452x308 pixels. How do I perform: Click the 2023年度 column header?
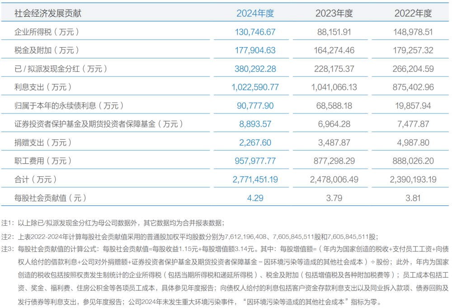click(334, 13)
